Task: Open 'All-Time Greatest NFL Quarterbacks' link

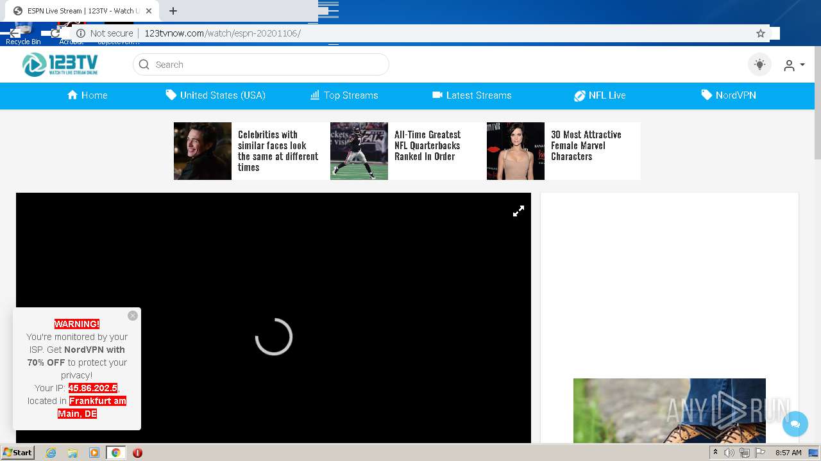Action: (x=428, y=145)
